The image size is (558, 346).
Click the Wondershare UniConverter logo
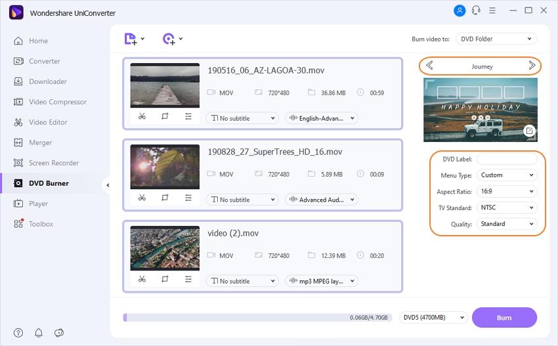point(16,13)
